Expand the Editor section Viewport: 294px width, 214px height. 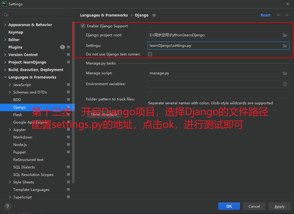[x=5, y=40]
